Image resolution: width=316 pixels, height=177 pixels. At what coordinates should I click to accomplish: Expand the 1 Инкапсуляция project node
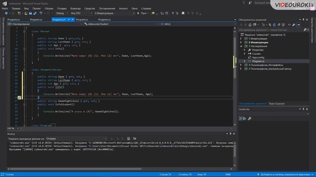241,38
